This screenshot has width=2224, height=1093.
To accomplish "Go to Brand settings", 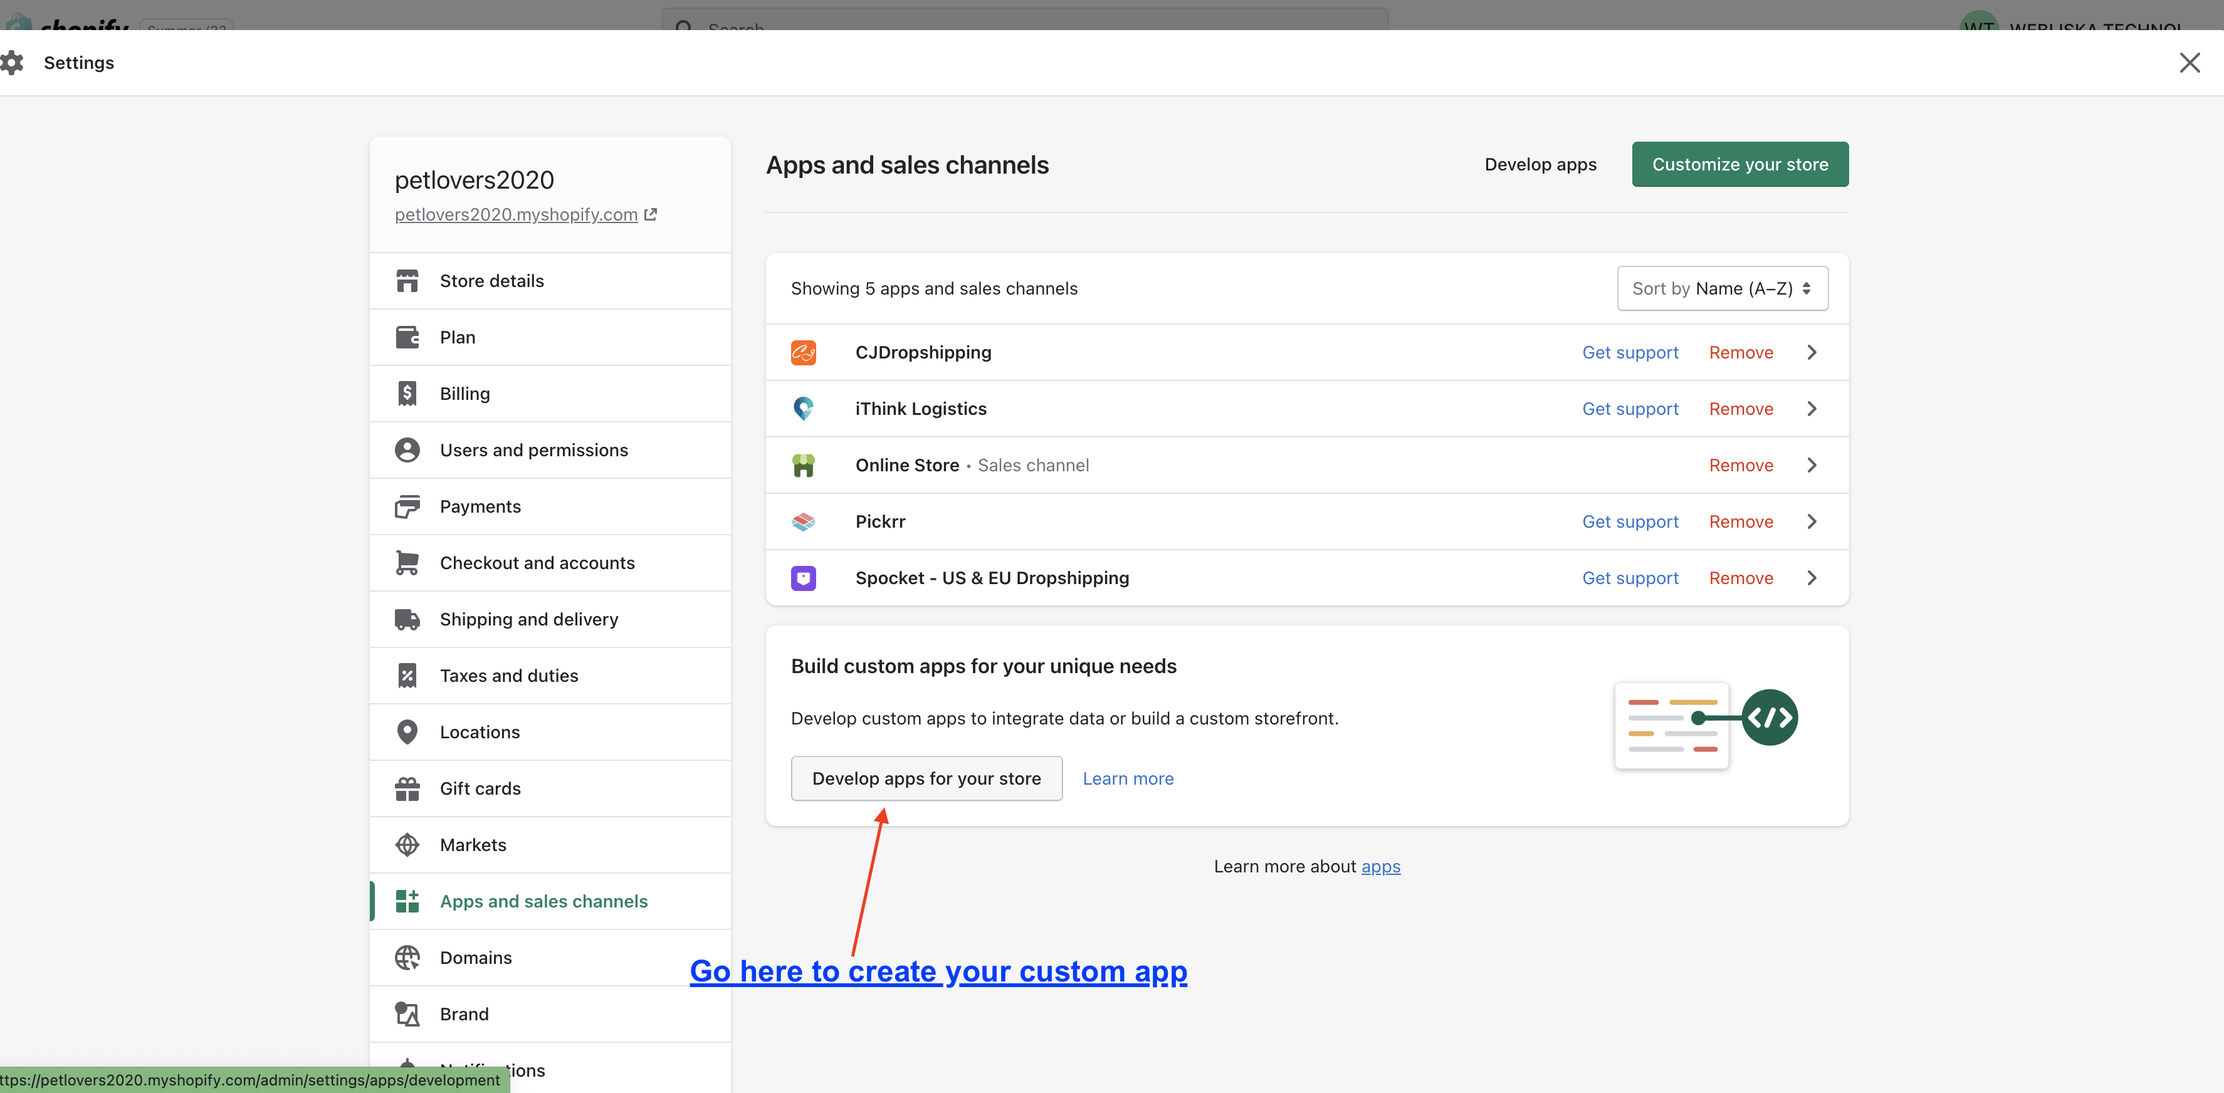I will 550,1013.
